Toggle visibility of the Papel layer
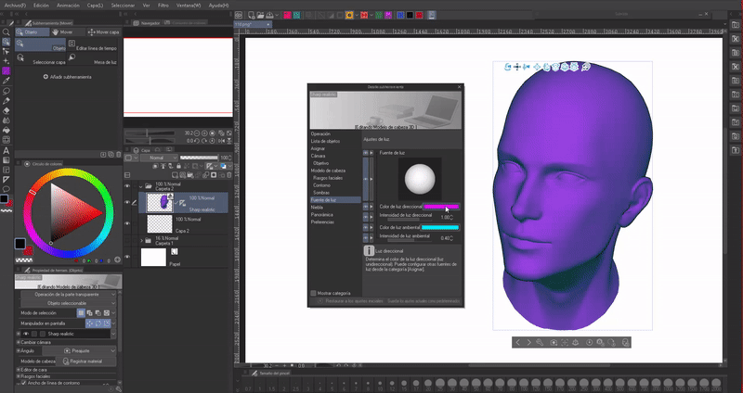This screenshot has height=393, width=743. 128,257
